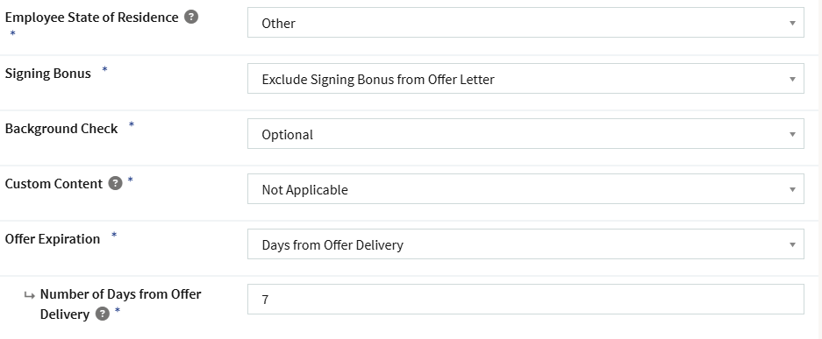Viewport: 822px width, 339px height.
Task: Click the Offer Expiration field label
Action: [x=53, y=238]
